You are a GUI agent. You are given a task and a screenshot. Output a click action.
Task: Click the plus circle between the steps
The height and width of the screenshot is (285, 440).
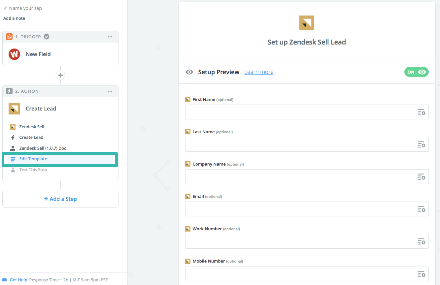60,75
